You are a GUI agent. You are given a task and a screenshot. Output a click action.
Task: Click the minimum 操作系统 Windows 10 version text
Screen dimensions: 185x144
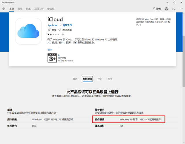[53, 119]
